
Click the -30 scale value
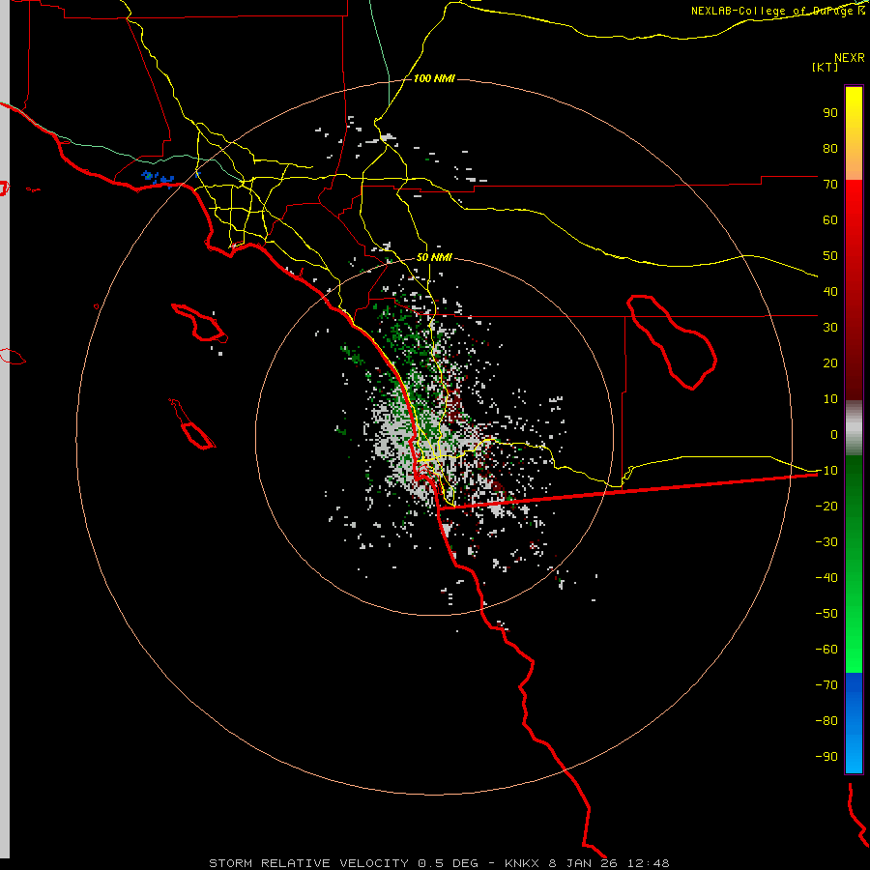coord(826,542)
